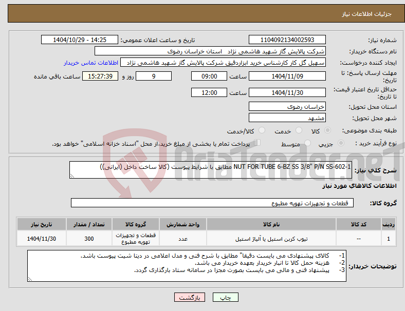Click the request creator name field
The width and height of the screenshot is (405, 311).
(x=223, y=63)
